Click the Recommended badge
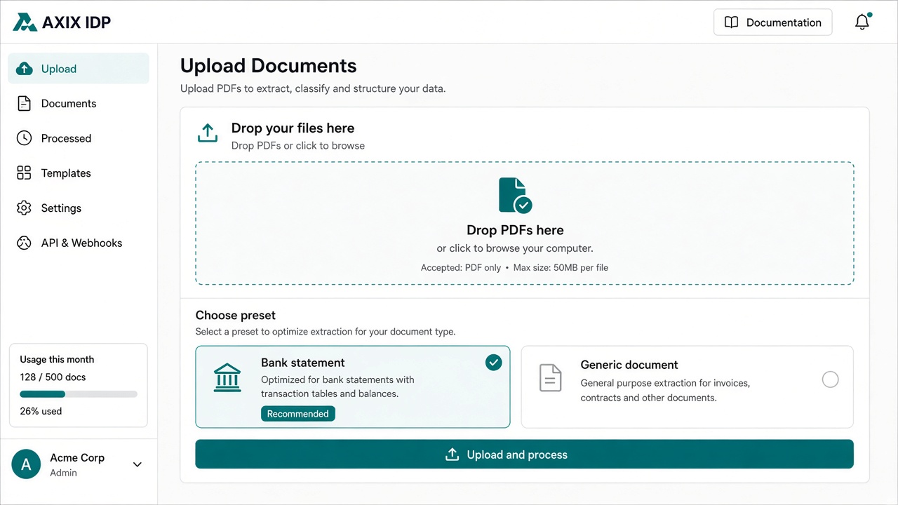Screen dimensions: 898x505 click(x=298, y=414)
